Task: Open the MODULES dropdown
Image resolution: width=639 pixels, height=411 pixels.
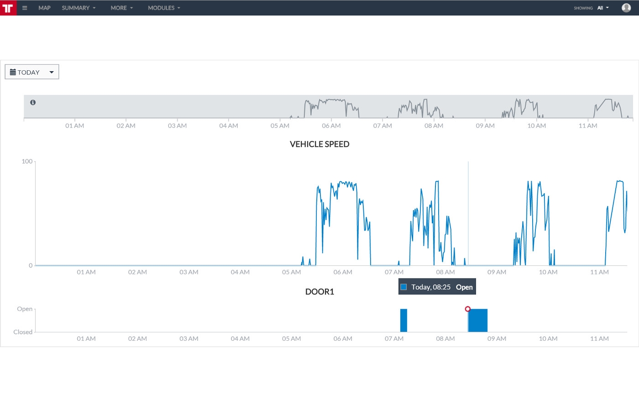Action: click(x=164, y=8)
